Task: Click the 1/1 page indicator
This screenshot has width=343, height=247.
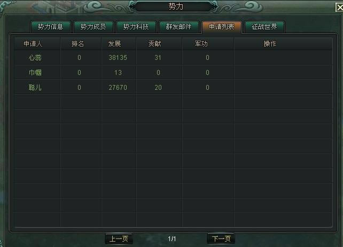Action: click(172, 238)
